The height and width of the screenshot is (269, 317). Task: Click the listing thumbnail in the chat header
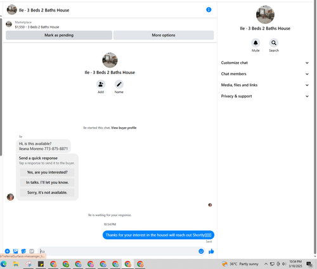pyautogui.click(x=12, y=9)
